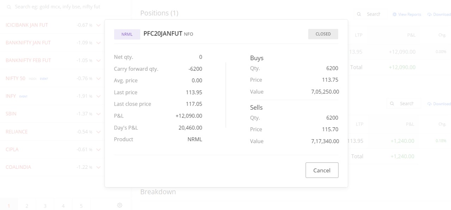Image resolution: width=451 pixels, height=210 pixels.
Task: Focus the watchlist search input field
Action: pos(65,7)
